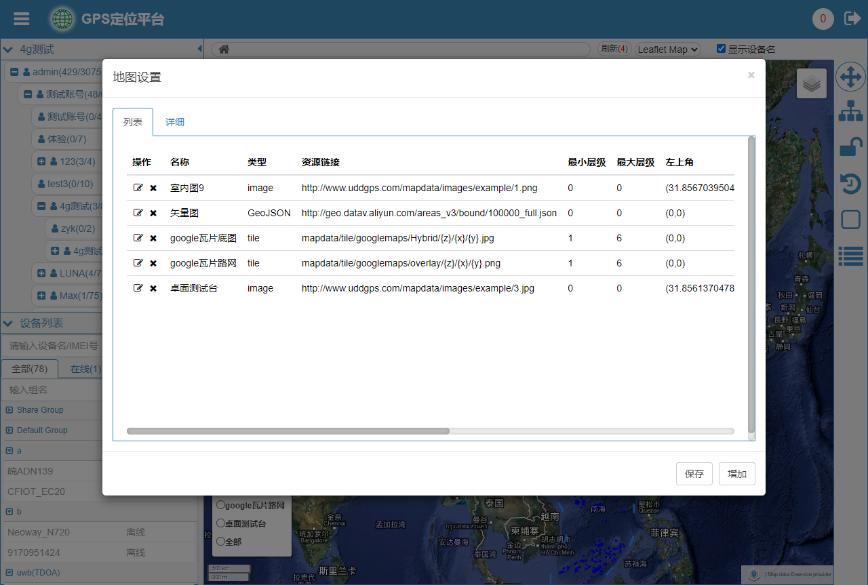Screen dimensions: 868x585
Task: Click the logout icon in header
Action: pyautogui.click(x=852, y=18)
